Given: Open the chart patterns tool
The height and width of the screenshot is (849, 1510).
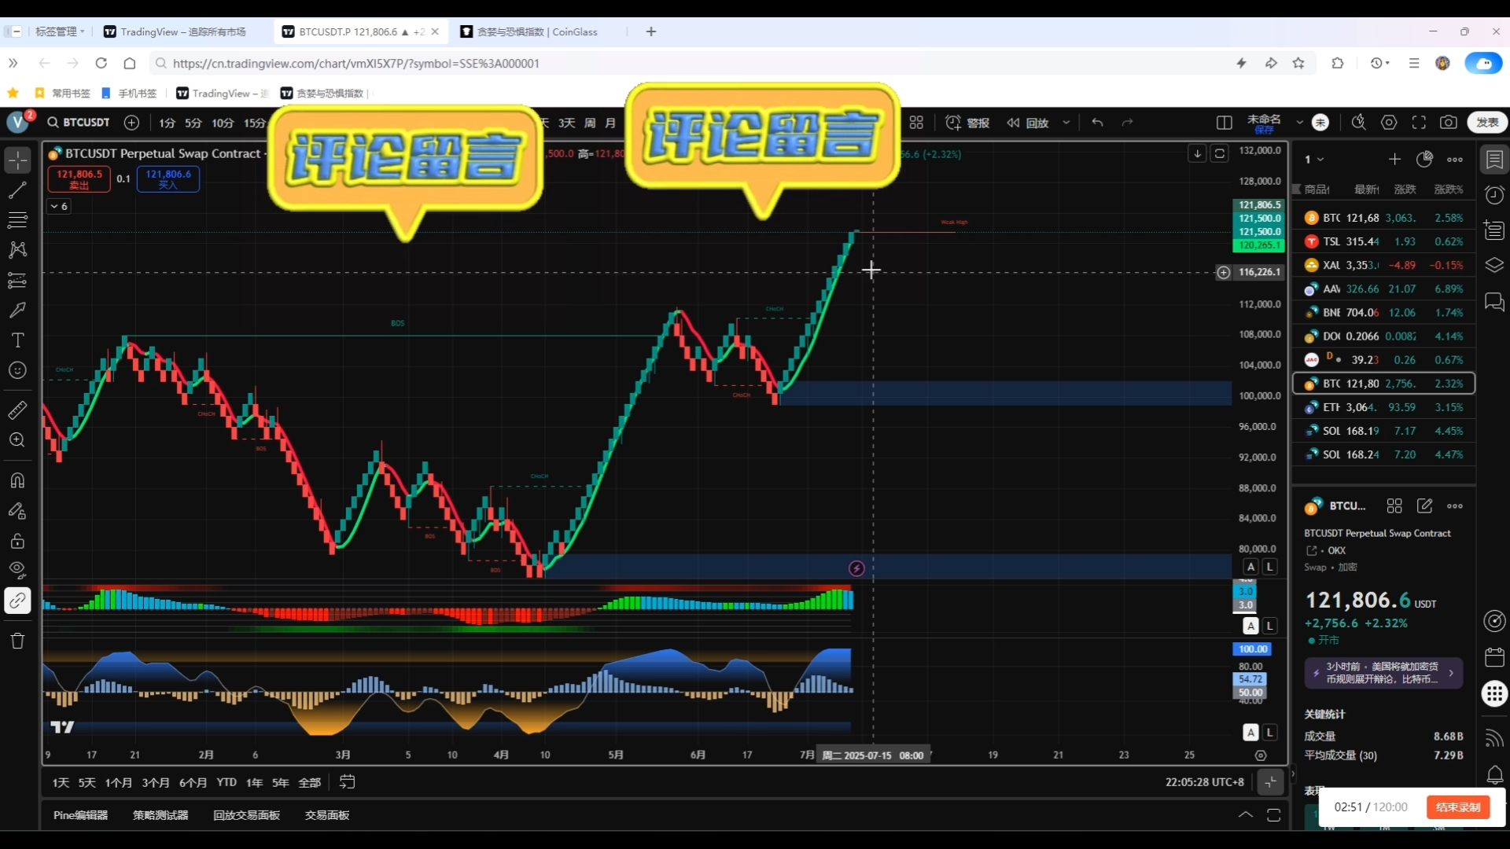Looking at the screenshot, I should point(17,250).
